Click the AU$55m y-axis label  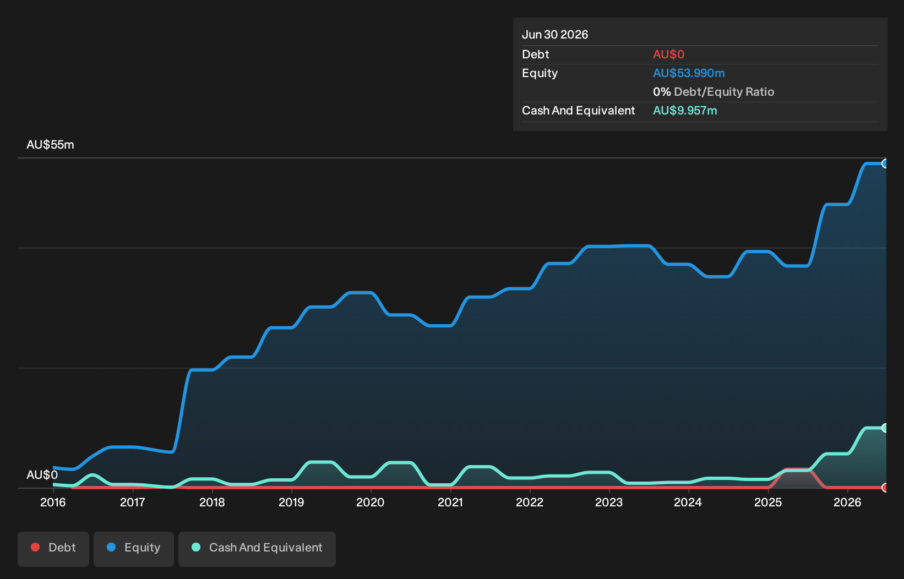50,145
